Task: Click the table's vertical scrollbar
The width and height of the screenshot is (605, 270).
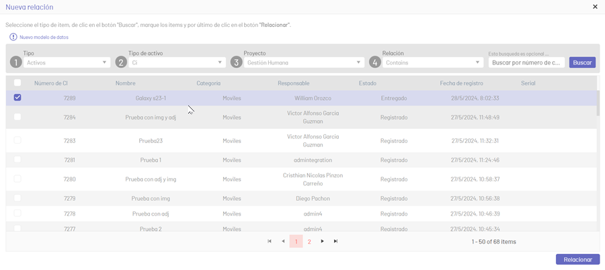Action: 598,103
